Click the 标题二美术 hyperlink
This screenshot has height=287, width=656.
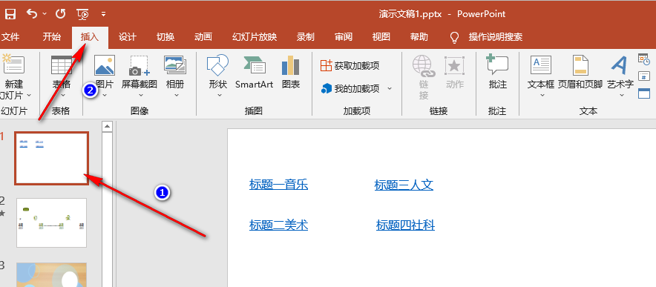[278, 225]
